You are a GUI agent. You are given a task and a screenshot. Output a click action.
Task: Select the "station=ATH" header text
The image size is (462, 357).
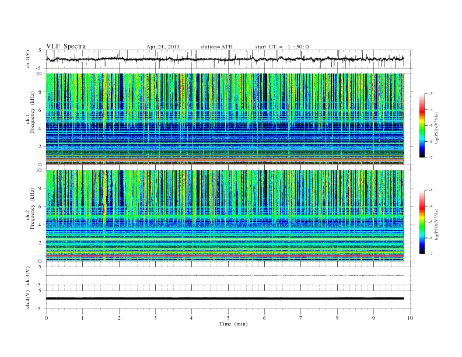click(216, 47)
